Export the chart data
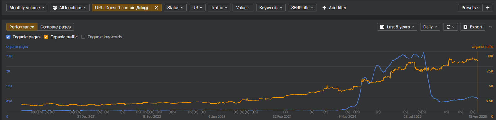The width and height of the screenshot is (496, 120). (473, 27)
